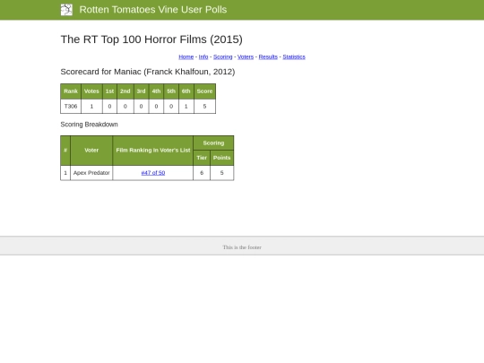The height and width of the screenshot is (363, 484).
Task: Click the tier value 6 cell
Action: [202, 173]
